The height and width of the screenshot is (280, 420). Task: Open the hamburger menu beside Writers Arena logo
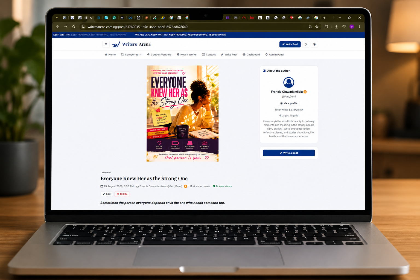(x=106, y=44)
